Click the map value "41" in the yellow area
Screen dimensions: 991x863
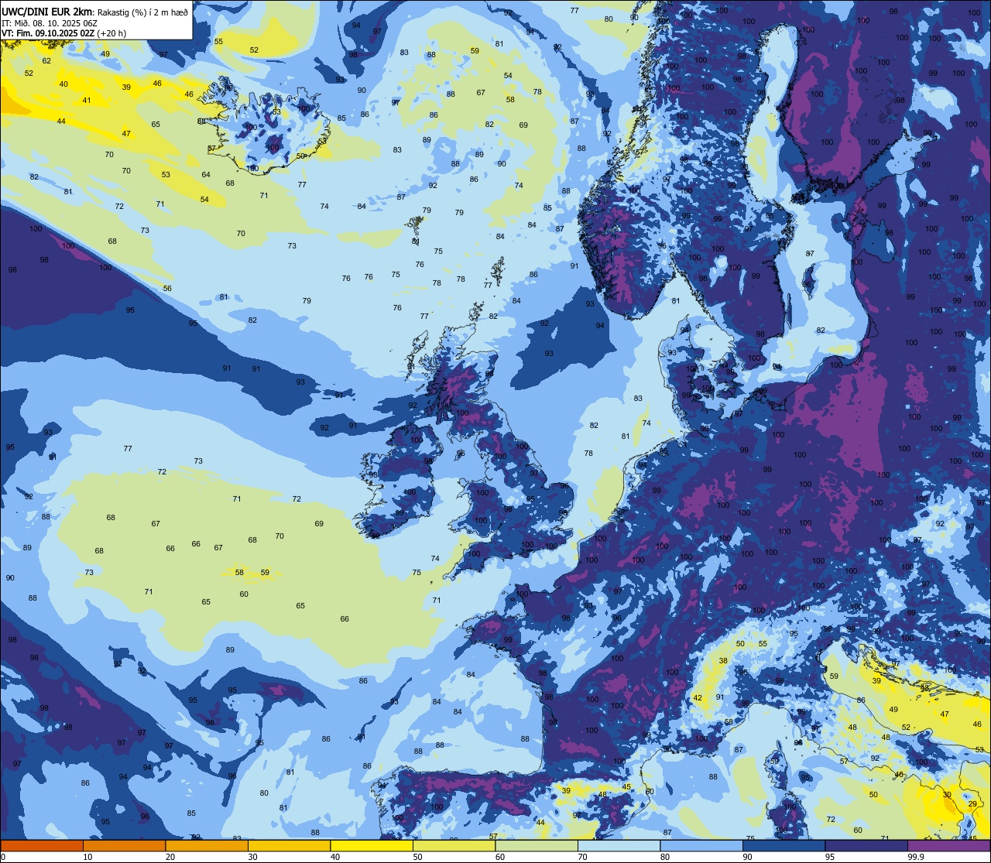[x=87, y=101]
